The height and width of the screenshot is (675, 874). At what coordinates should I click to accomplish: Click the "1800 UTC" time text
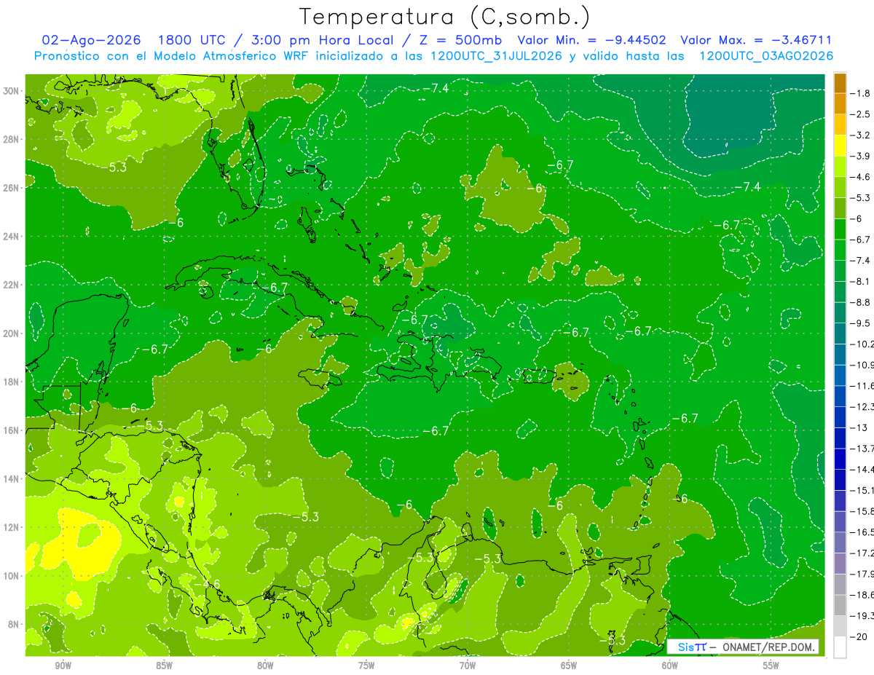pyautogui.click(x=192, y=40)
